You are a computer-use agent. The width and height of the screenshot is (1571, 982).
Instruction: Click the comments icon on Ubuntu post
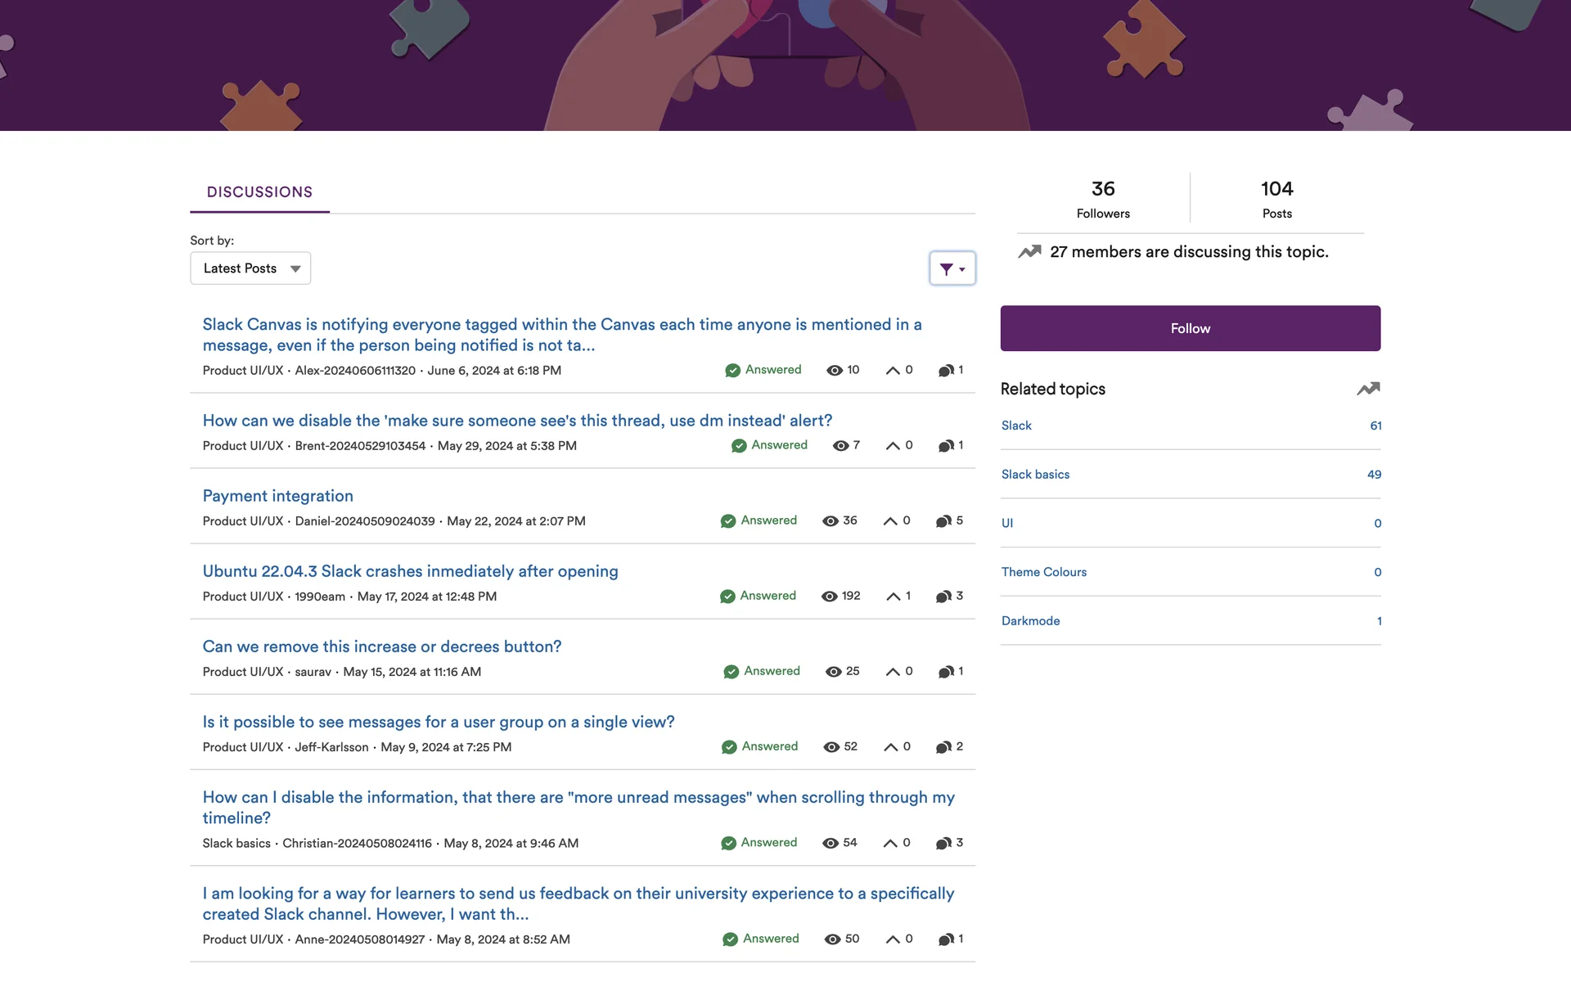tap(943, 597)
